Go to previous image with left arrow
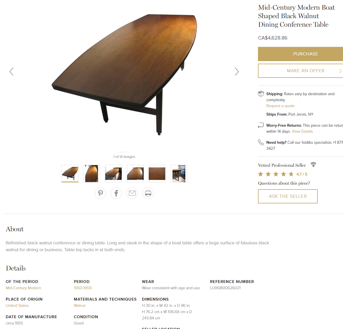The width and height of the screenshot is (343, 329). (11, 72)
